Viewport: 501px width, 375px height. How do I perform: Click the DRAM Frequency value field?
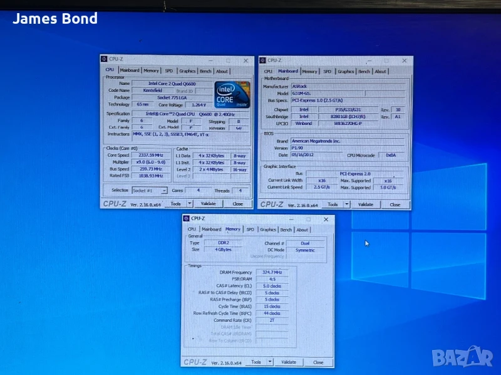271,272
